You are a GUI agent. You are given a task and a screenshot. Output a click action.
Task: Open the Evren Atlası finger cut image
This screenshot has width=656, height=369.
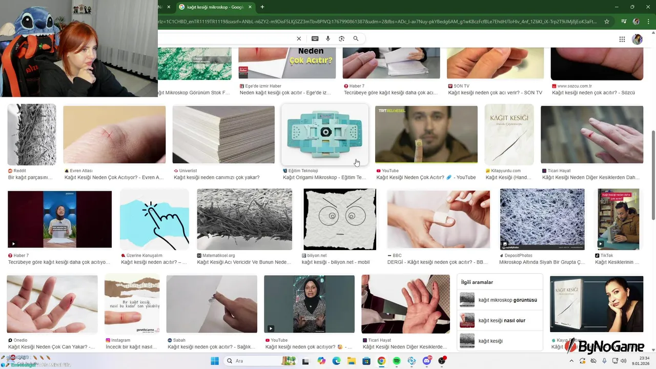point(114,134)
